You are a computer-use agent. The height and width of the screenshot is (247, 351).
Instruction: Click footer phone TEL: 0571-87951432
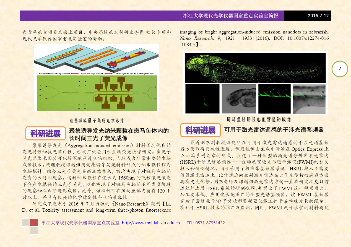pyautogui.click(x=206, y=223)
